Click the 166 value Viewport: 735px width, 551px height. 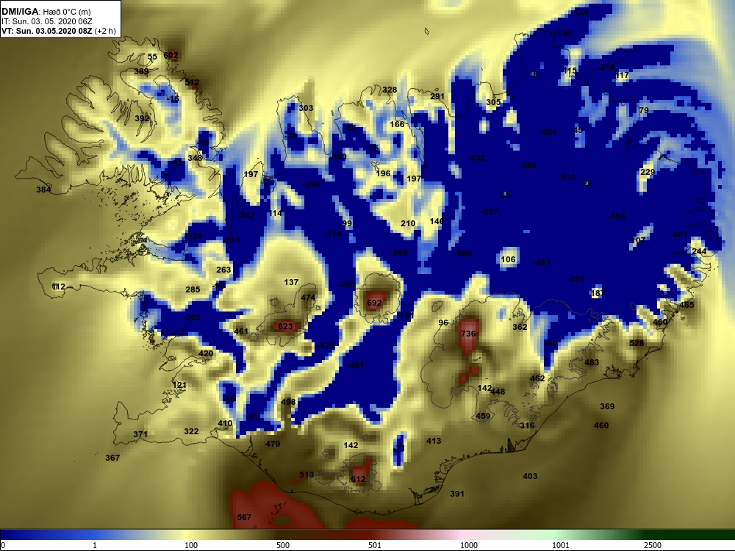(397, 124)
